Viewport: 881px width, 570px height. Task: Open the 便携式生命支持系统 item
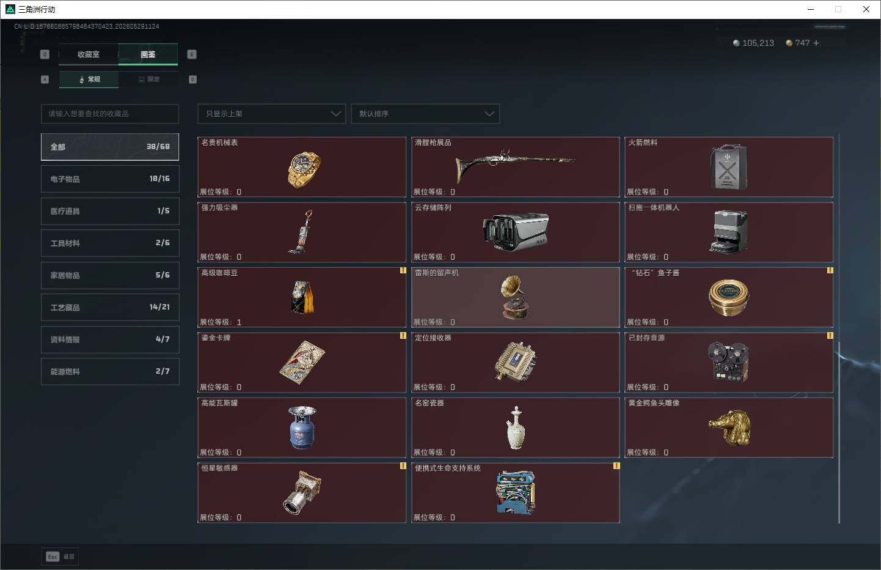516,493
